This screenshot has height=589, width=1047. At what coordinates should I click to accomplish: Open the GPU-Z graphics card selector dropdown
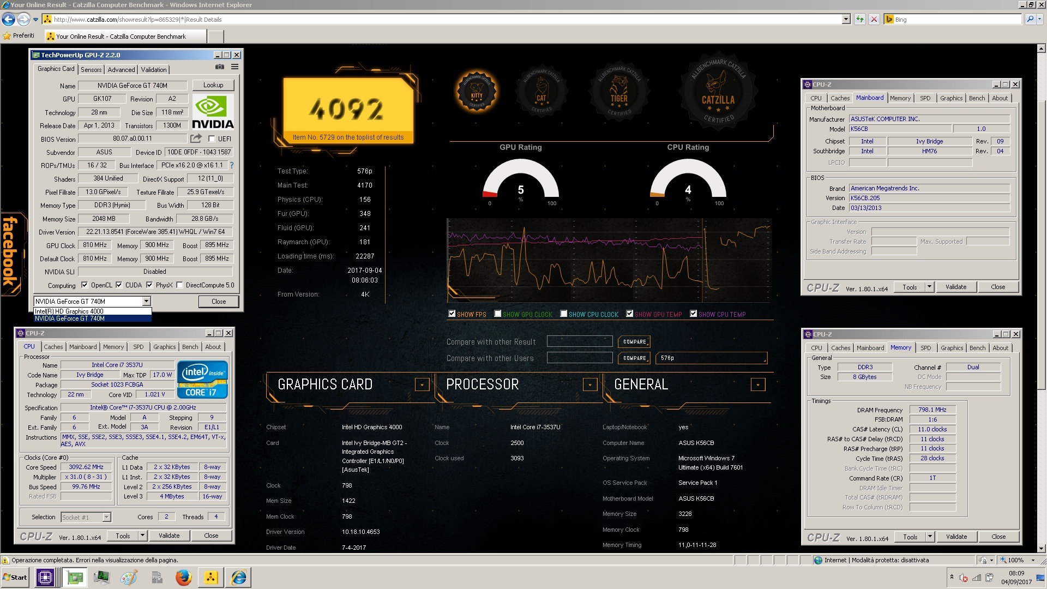[x=146, y=301]
